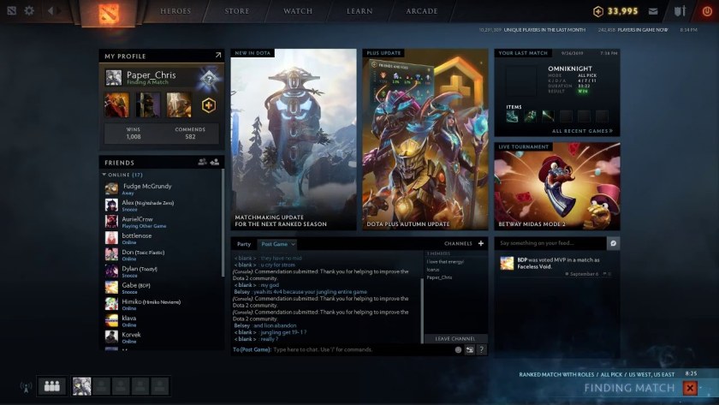Open the Dota 2 dashboard logo icon
Image resolution: width=719 pixels, height=405 pixels.
coord(109,12)
